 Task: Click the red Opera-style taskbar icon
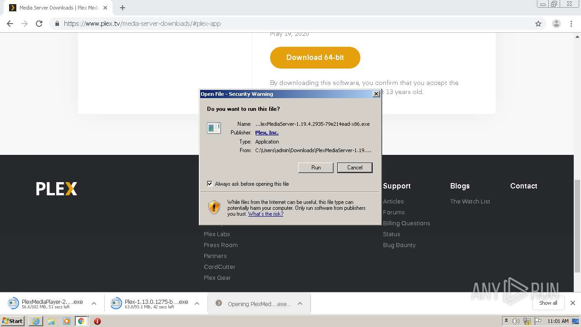(x=97, y=321)
